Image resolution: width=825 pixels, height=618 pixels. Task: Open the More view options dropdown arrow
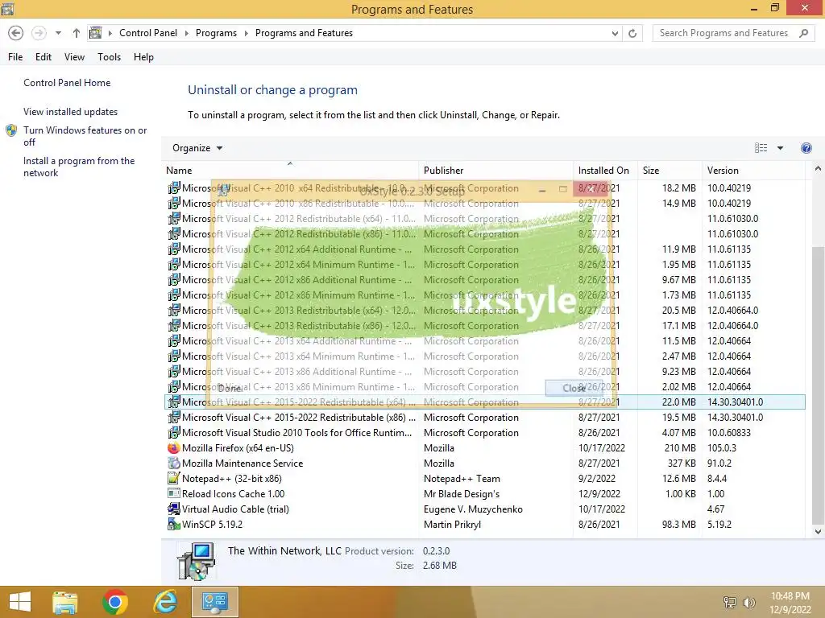(780, 148)
